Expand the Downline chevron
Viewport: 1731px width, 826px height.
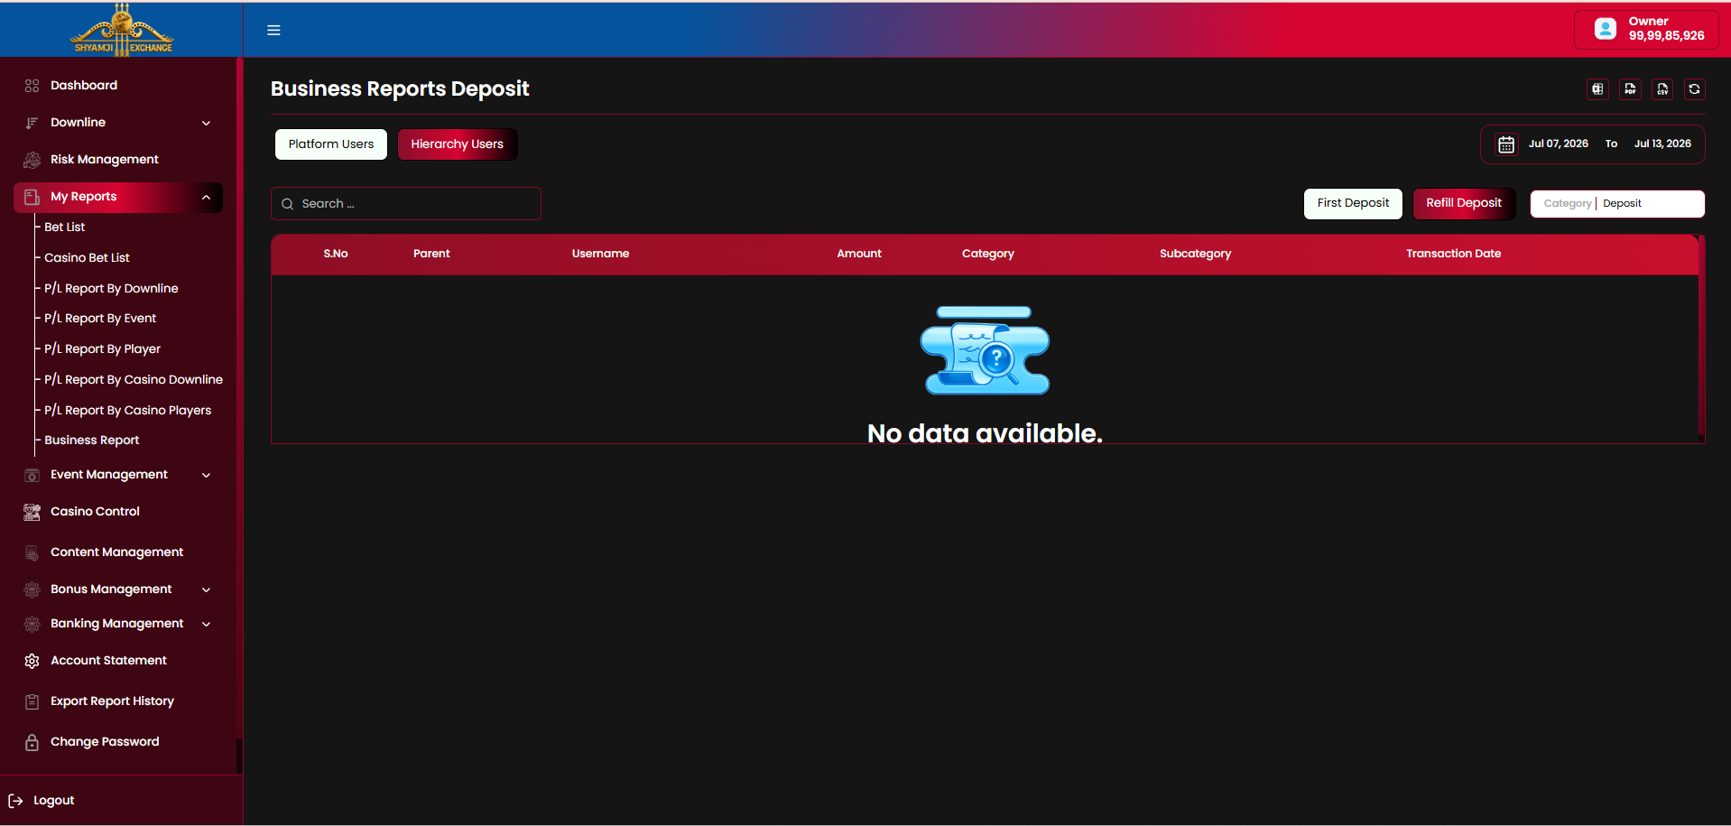click(206, 123)
